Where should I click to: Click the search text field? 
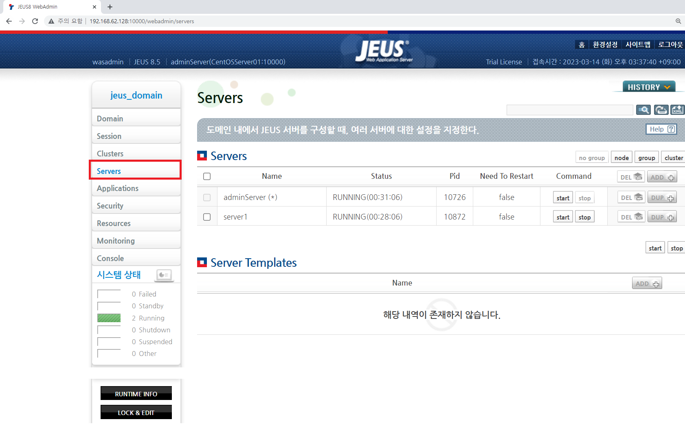coord(570,110)
